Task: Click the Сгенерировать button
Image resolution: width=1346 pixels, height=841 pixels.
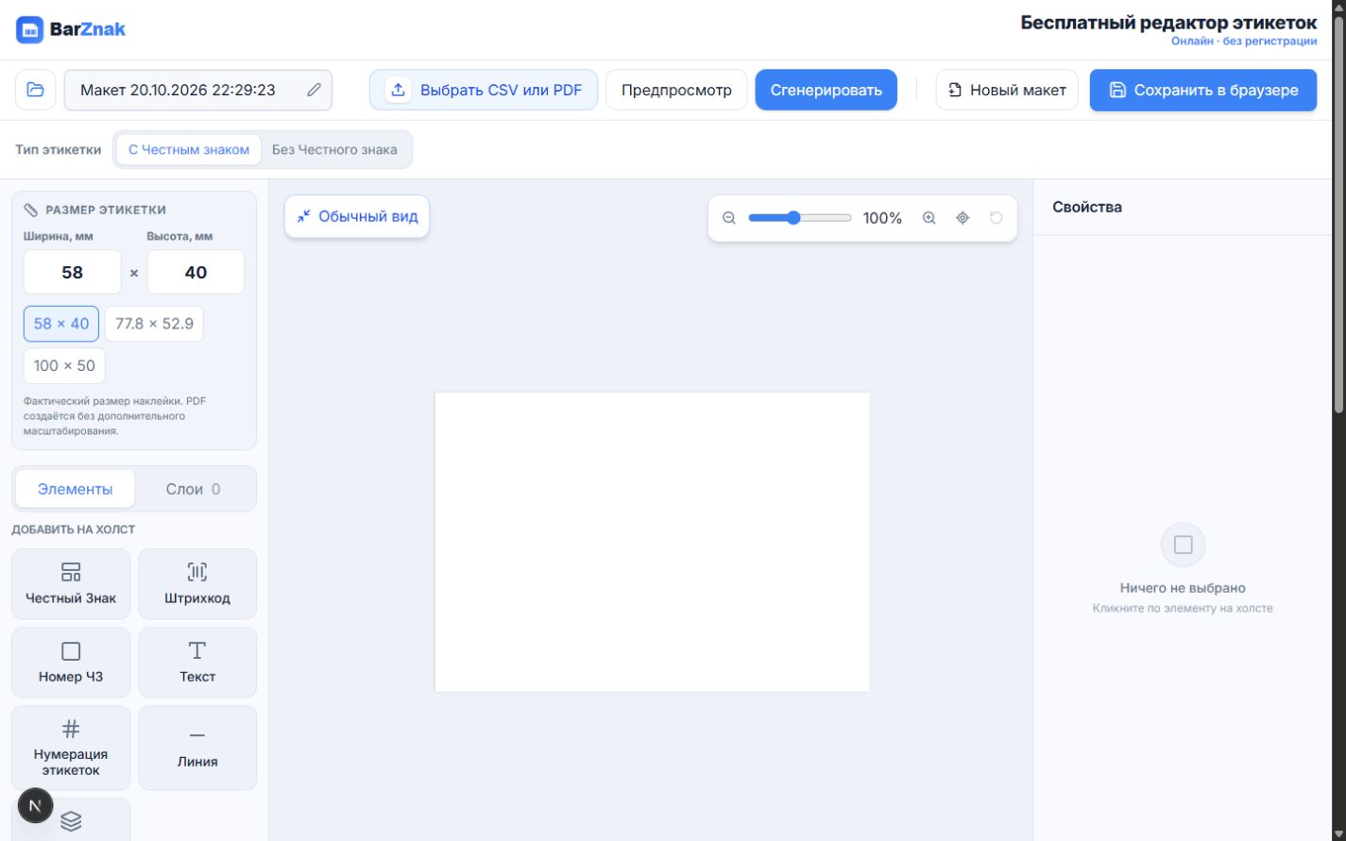Action: point(826,90)
